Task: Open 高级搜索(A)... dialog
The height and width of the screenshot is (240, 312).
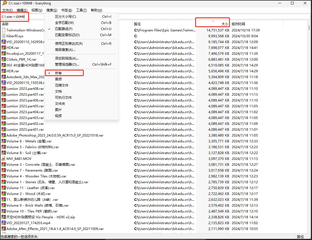Action: 82,50
